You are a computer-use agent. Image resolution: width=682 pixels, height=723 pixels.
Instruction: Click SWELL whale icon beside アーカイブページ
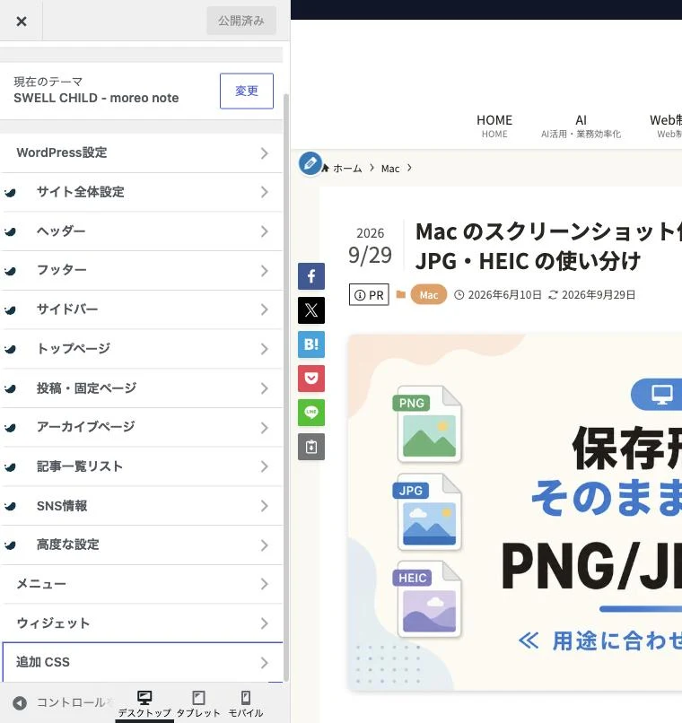10,428
